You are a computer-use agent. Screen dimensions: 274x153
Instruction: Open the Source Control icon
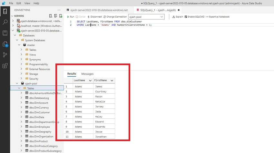click(5, 55)
